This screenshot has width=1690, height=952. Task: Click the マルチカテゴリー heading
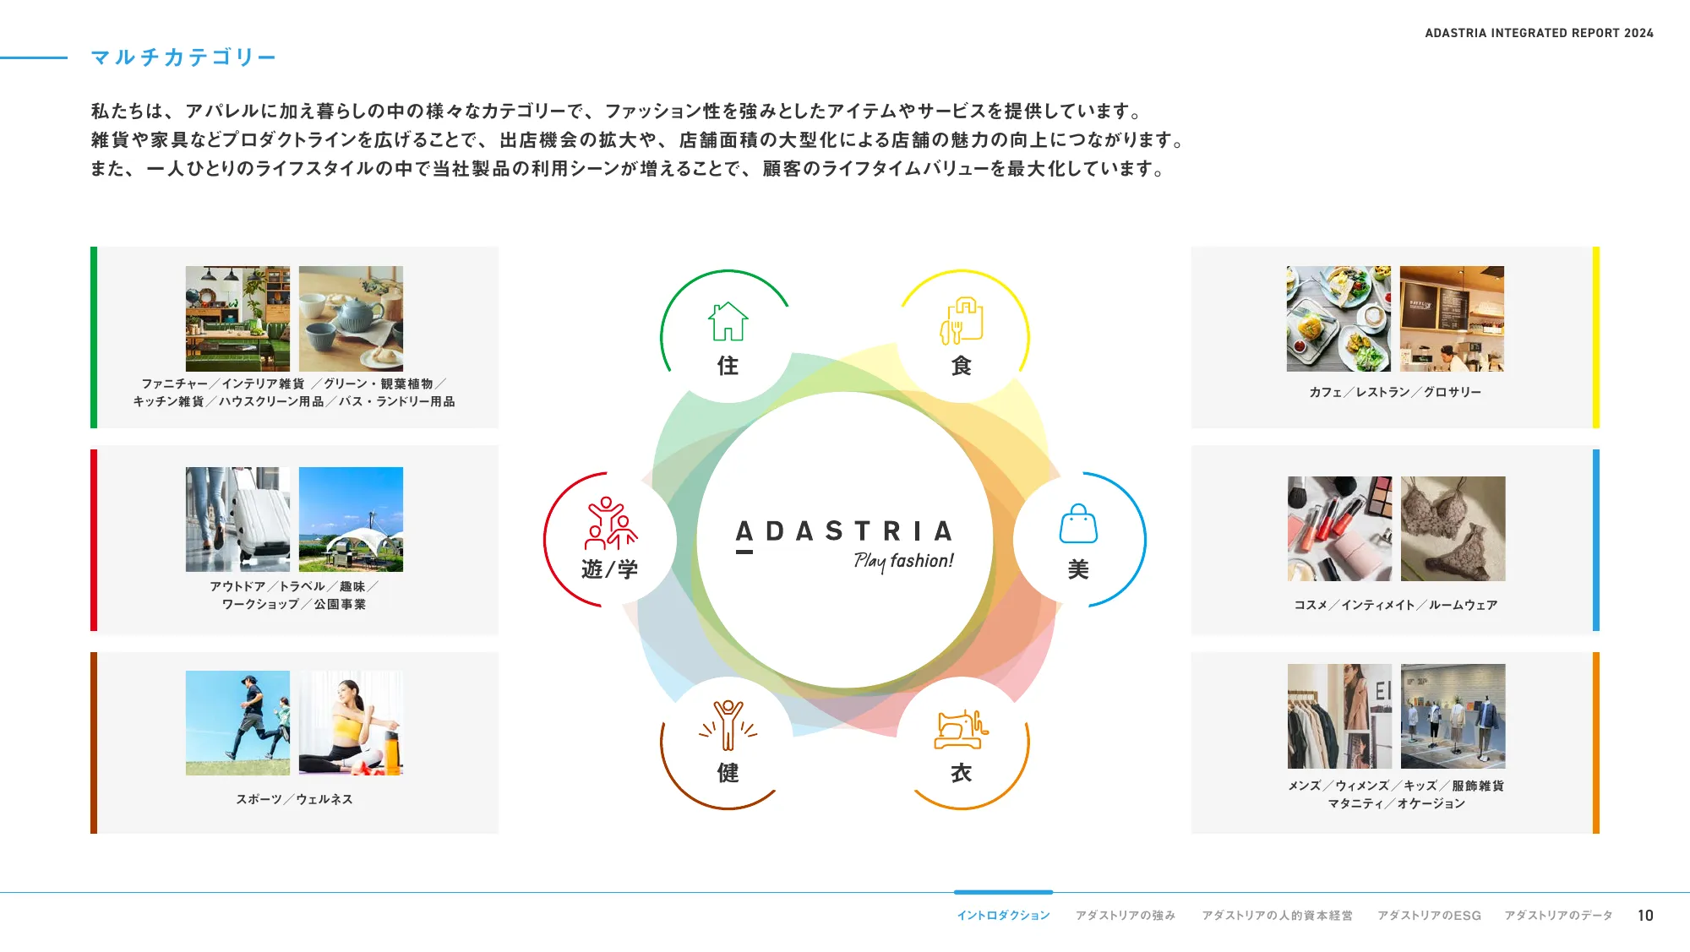point(183,57)
